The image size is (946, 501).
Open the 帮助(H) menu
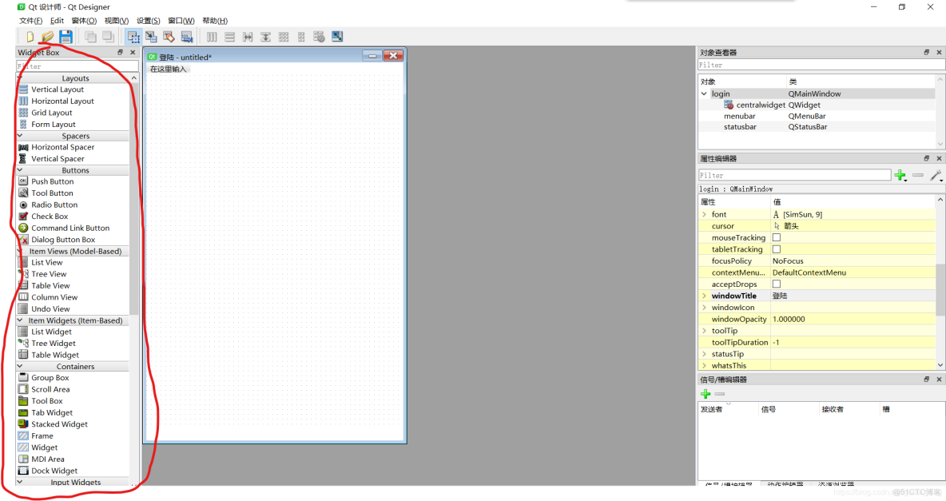pos(215,21)
